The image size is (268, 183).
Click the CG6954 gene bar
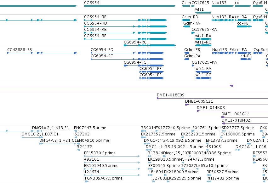pos(130,6)
